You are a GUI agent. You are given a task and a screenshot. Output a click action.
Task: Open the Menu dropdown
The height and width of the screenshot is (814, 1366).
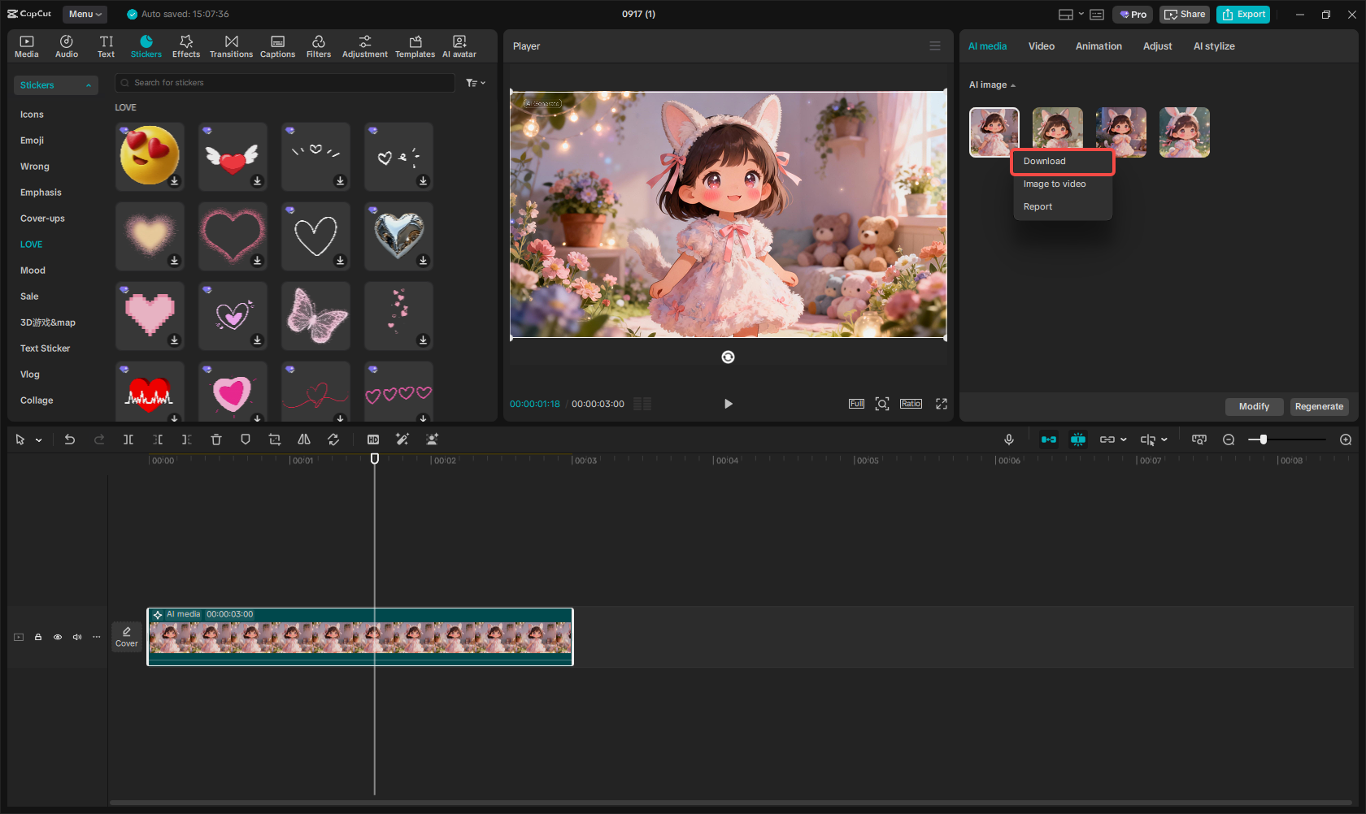coord(85,14)
